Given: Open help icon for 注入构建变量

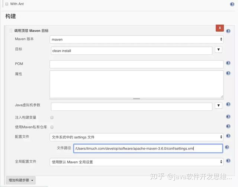Looking at the screenshot, I should tap(228, 117).
